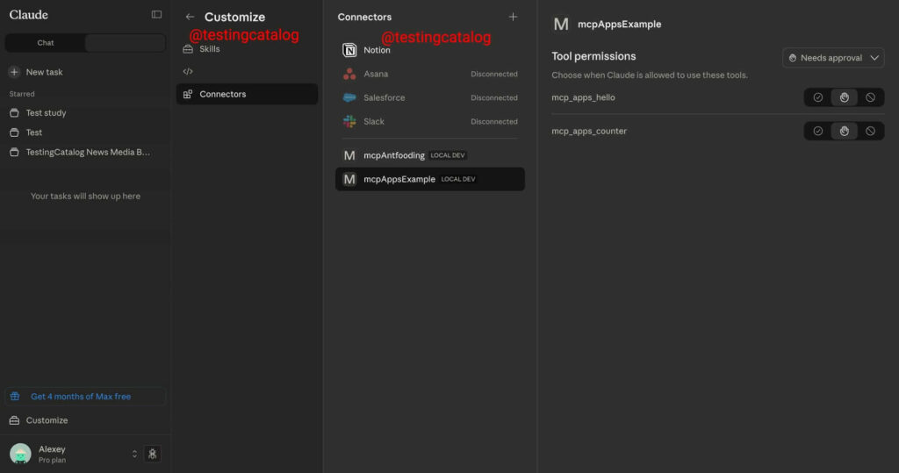Click the Disconnected status of Asana
The height and width of the screenshot is (473, 899).
click(494, 74)
